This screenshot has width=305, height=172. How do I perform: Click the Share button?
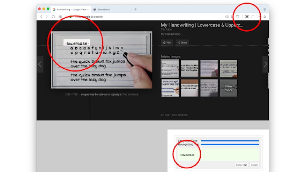point(182,42)
